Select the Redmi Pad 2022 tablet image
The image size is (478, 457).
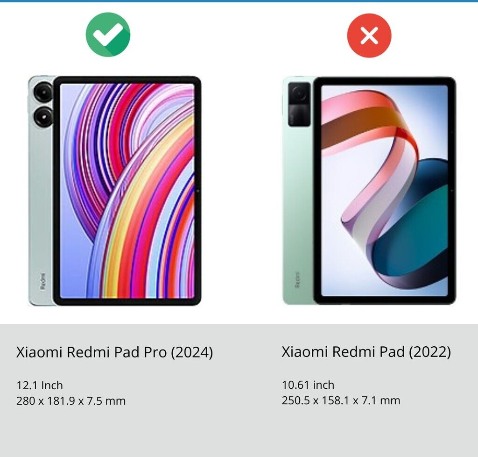tap(369, 191)
